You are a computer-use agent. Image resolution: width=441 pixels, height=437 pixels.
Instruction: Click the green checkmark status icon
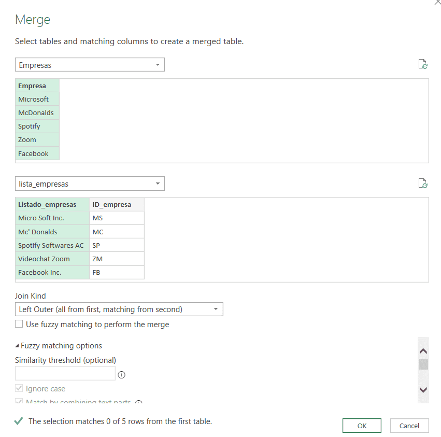[19, 421]
